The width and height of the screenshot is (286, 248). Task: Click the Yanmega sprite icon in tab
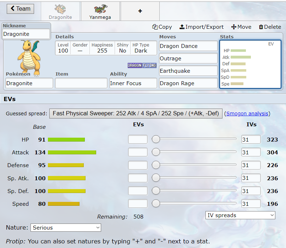pyautogui.click(x=100, y=9)
